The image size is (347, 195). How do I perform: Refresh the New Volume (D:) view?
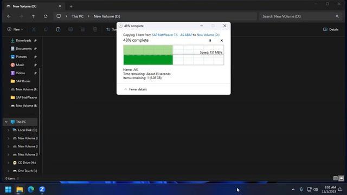(46, 16)
